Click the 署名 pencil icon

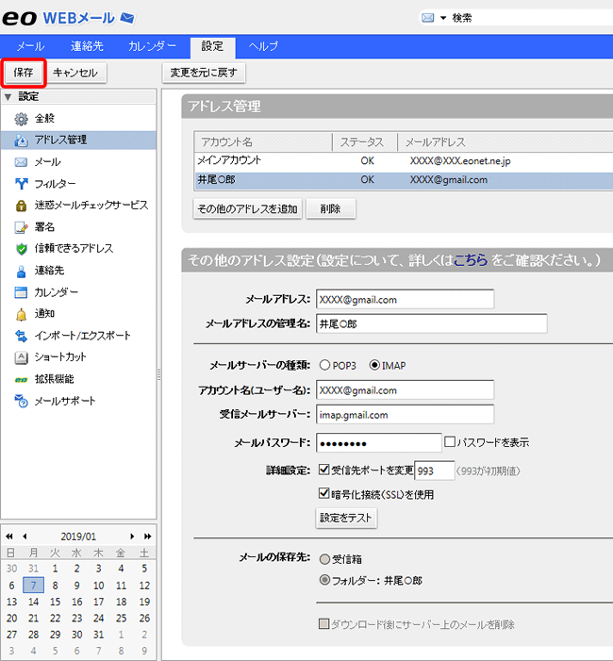tap(21, 227)
